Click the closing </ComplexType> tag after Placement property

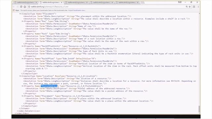click(x=29, y=106)
